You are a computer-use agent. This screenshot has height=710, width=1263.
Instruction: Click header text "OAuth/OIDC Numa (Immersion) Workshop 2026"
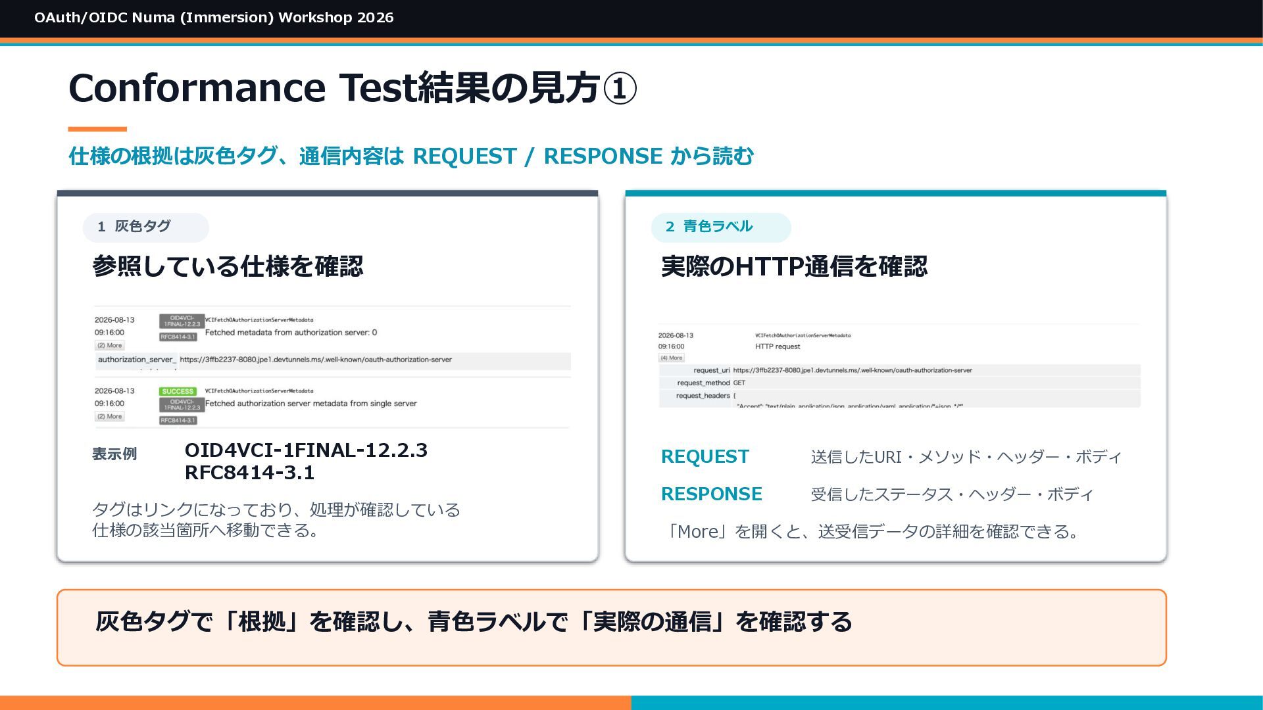214,18
